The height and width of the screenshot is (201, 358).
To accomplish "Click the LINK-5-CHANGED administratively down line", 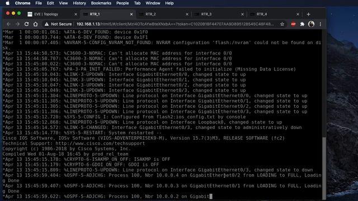I will point(152,127).
